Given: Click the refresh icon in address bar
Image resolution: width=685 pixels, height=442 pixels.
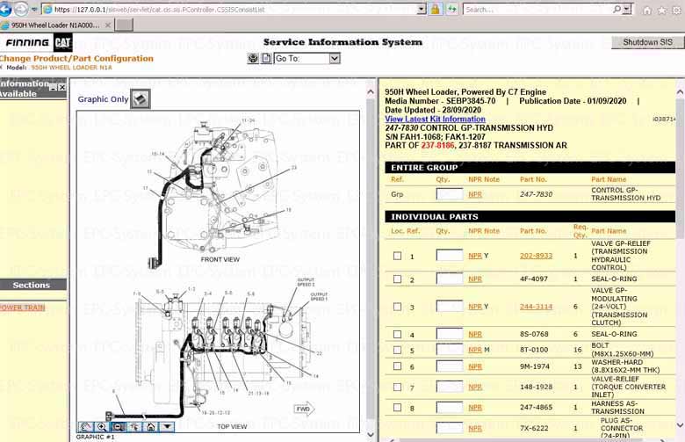Looking at the screenshot, I should pyautogui.click(x=452, y=9).
